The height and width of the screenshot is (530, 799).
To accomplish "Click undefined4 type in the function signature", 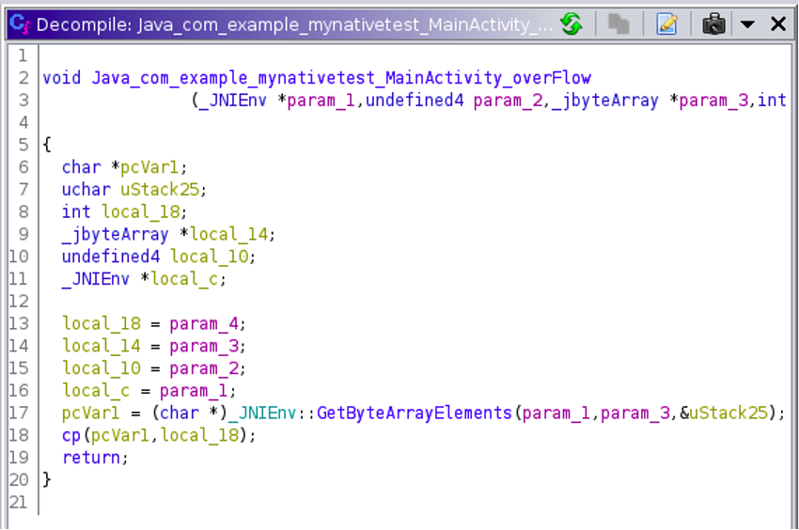I will (415, 101).
